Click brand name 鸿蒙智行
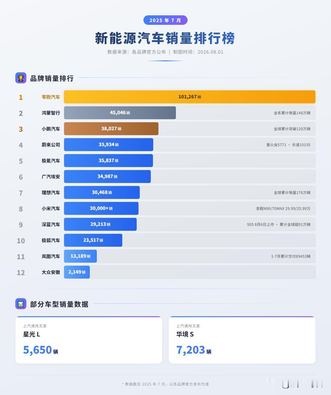The height and width of the screenshot is (395, 331). 51,113
